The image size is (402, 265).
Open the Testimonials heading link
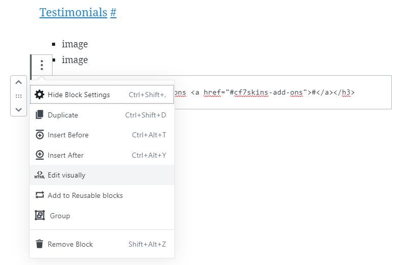coord(73,12)
